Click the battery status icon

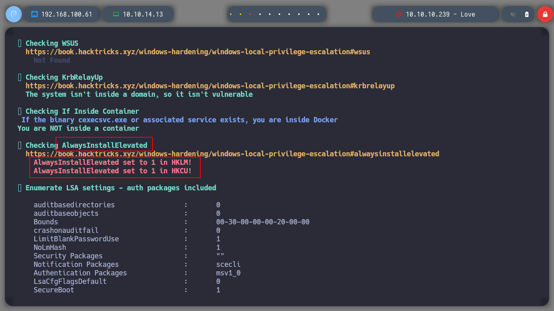click(x=527, y=14)
